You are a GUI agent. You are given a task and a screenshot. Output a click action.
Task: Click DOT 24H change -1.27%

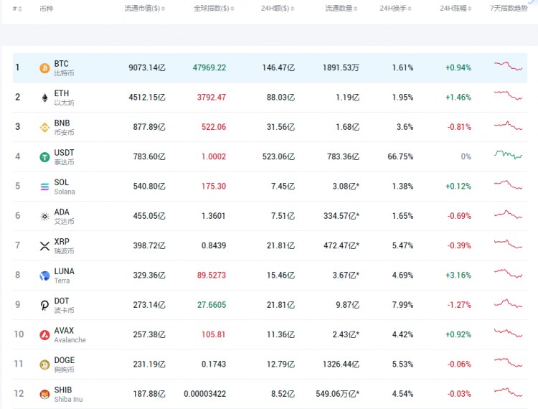pyautogui.click(x=459, y=305)
